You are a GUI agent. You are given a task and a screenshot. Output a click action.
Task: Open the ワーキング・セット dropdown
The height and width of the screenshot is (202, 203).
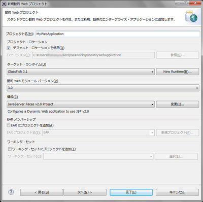tap(98, 156)
